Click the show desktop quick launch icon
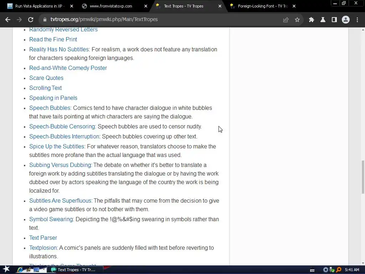 36,270
